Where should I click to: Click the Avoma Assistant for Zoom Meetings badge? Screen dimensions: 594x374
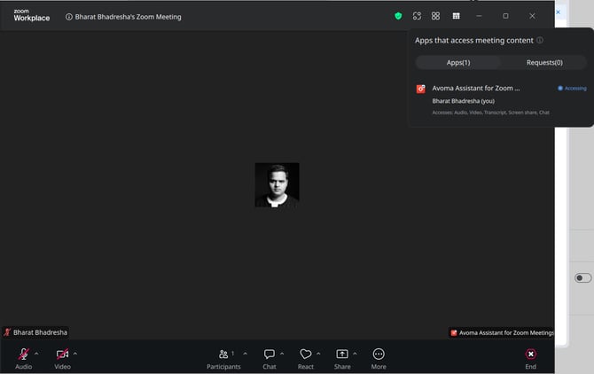[x=502, y=332]
